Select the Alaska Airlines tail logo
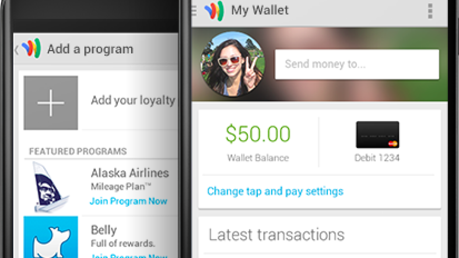 [x=51, y=186]
